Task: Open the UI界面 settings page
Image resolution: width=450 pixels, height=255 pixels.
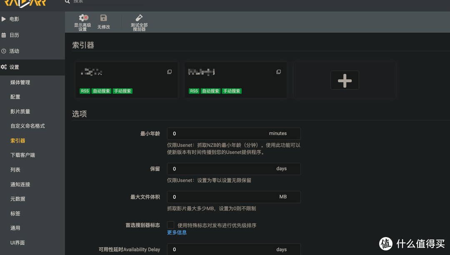Action: (18, 242)
